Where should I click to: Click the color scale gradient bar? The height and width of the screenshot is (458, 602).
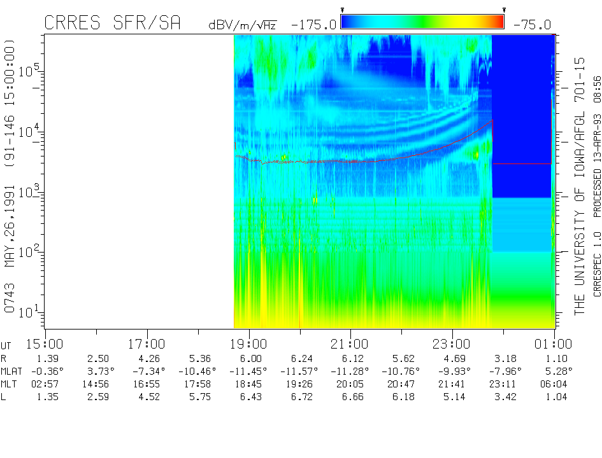[422, 22]
